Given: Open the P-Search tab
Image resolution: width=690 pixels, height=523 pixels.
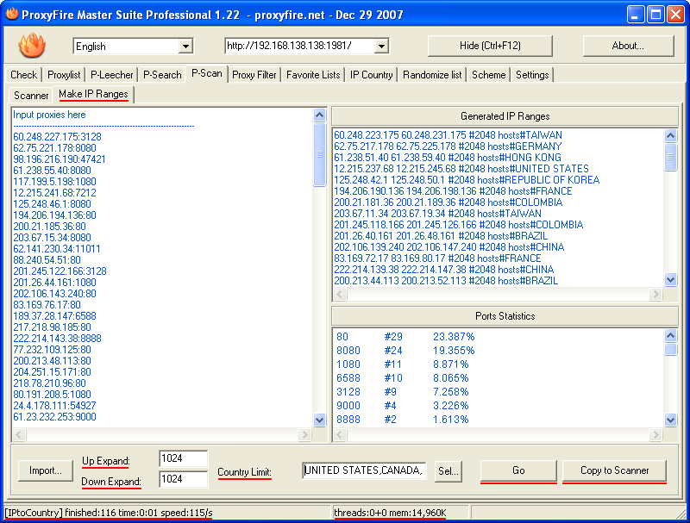Looking at the screenshot, I should tap(162, 75).
